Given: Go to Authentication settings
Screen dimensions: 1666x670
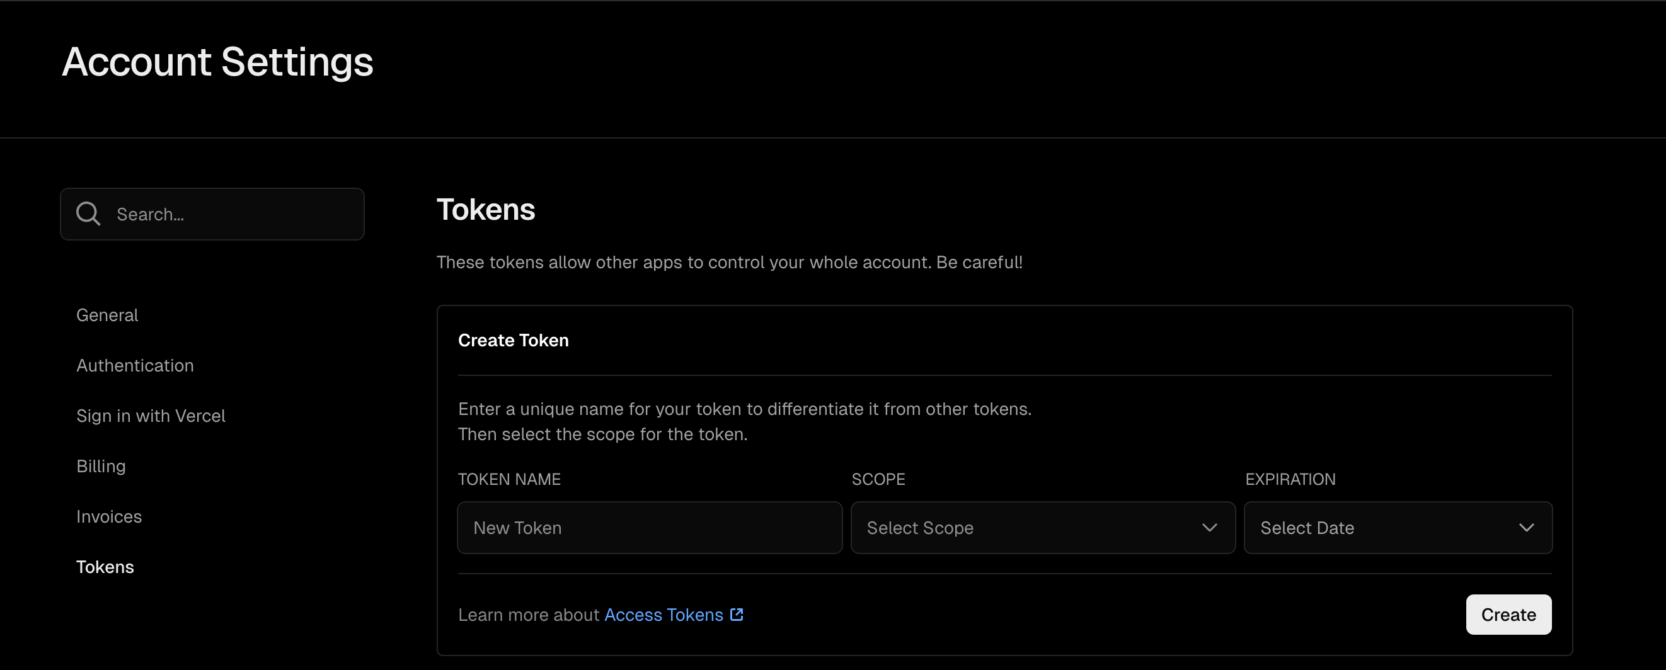Looking at the screenshot, I should [x=135, y=366].
